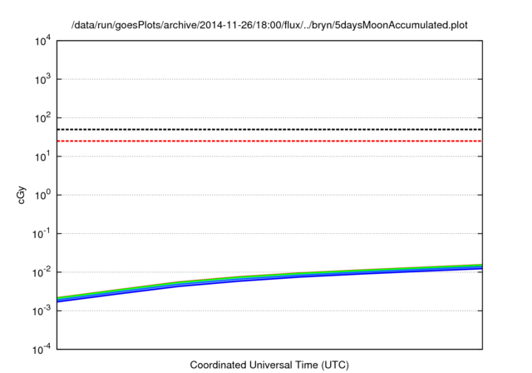Click the 10^1 y-axis tick label
The height and width of the screenshot is (373, 532).
point(42,157)
